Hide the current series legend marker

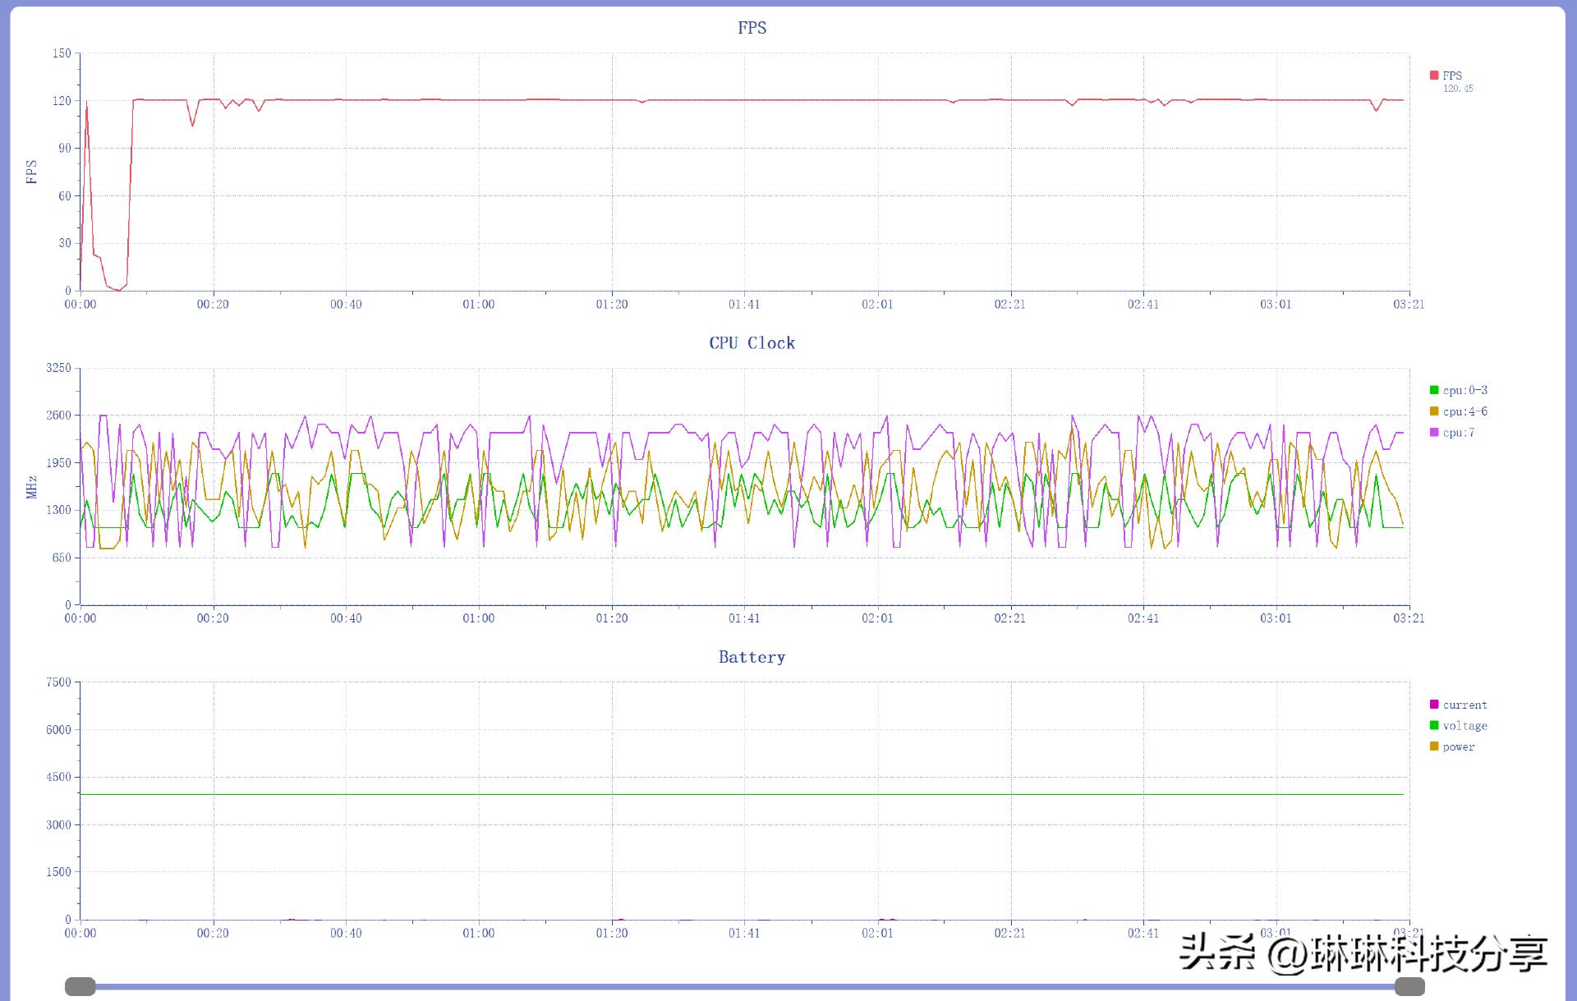(x=1434, y=705)
